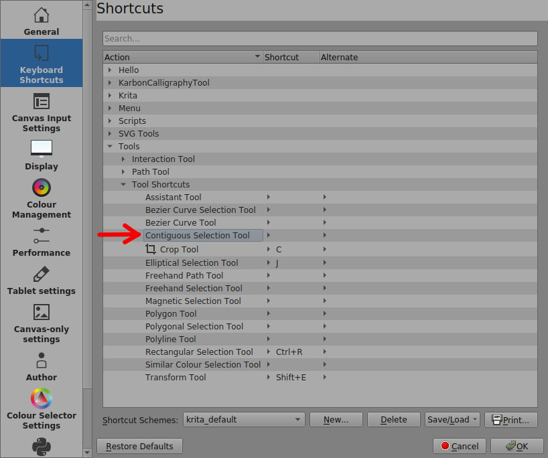The height and width of the screenshot is (458, 548).
Task: Click the crop icon beside Crop Tool
Action: (151, 249)
